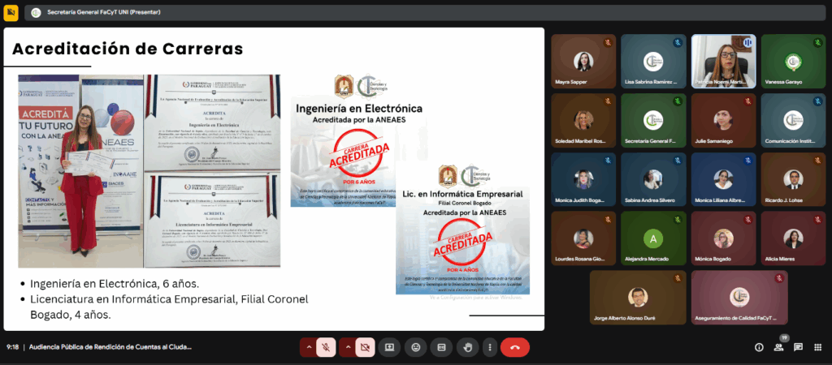Toggle closed captions

click(441, 347)
